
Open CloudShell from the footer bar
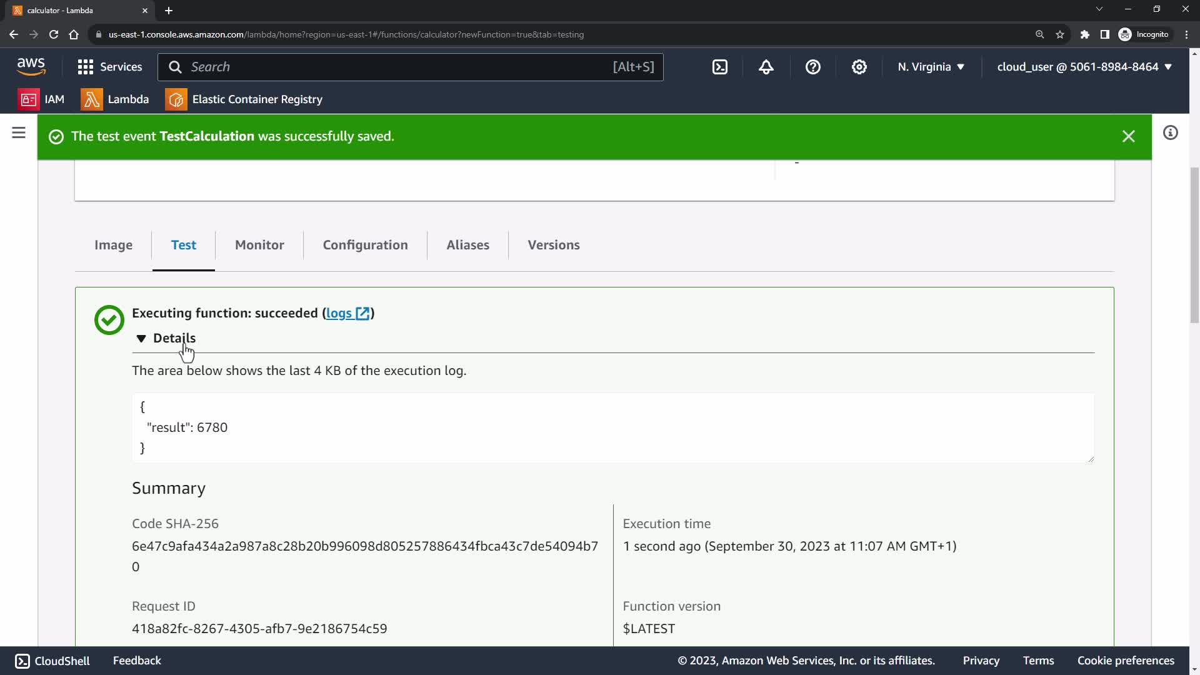[x=52, y=661]
